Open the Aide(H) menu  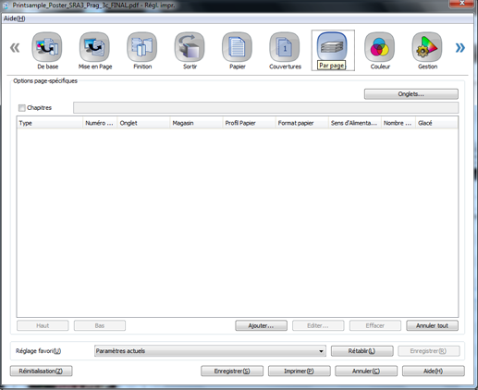tap(15, 18)
